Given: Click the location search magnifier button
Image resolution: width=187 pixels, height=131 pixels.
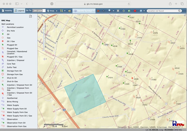Looking at the screenshot, I should tap(179, 11).
